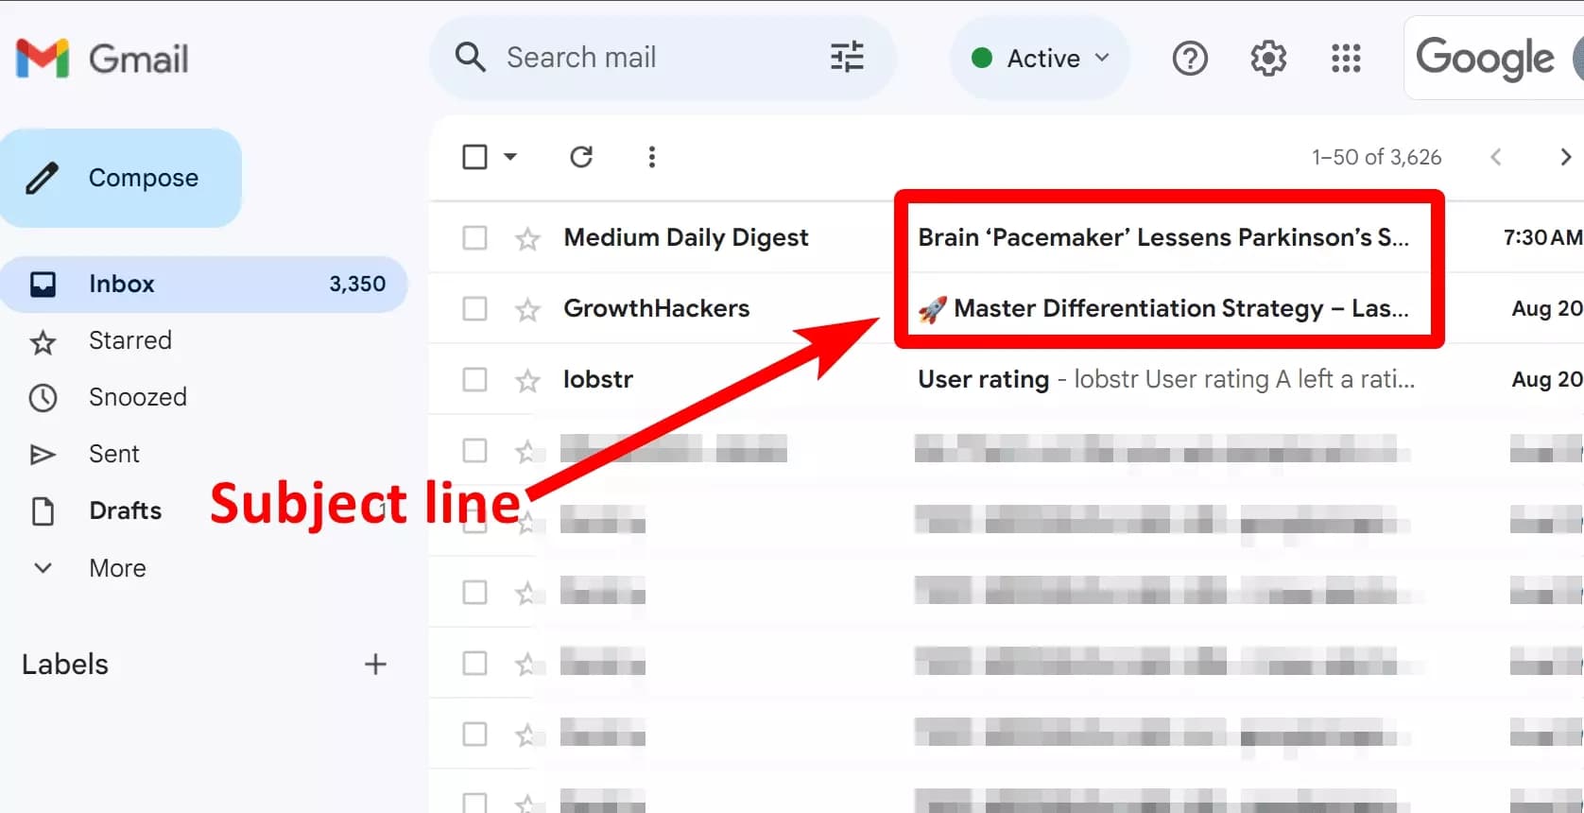Click the Refresh icon
The width and height of the screenshot is (1584, 813).
(x=581, y=157)
